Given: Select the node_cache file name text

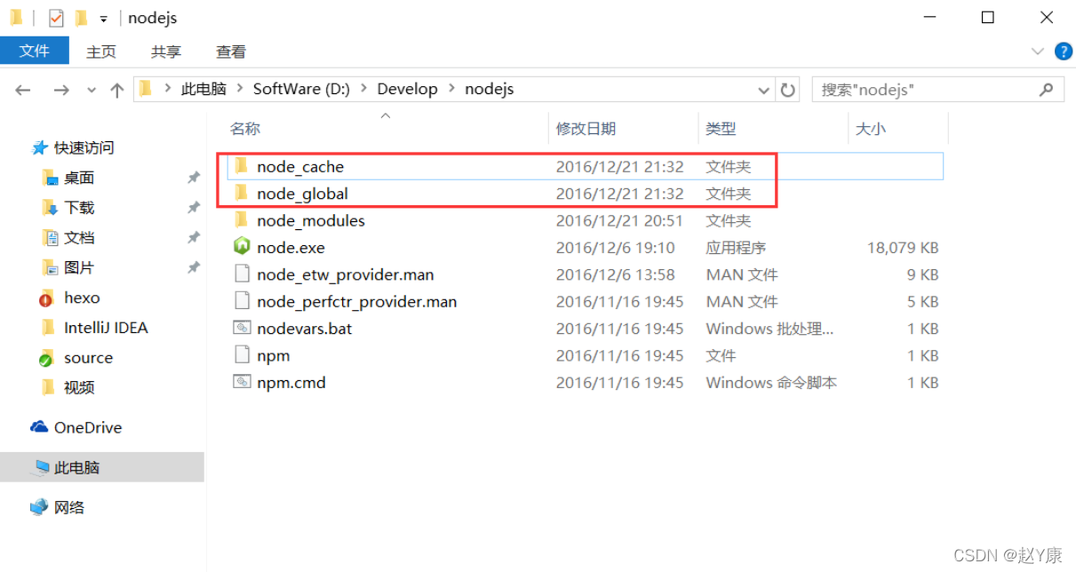Looking at the screenshot, I should pyautogui.click(x=300, y=166).
